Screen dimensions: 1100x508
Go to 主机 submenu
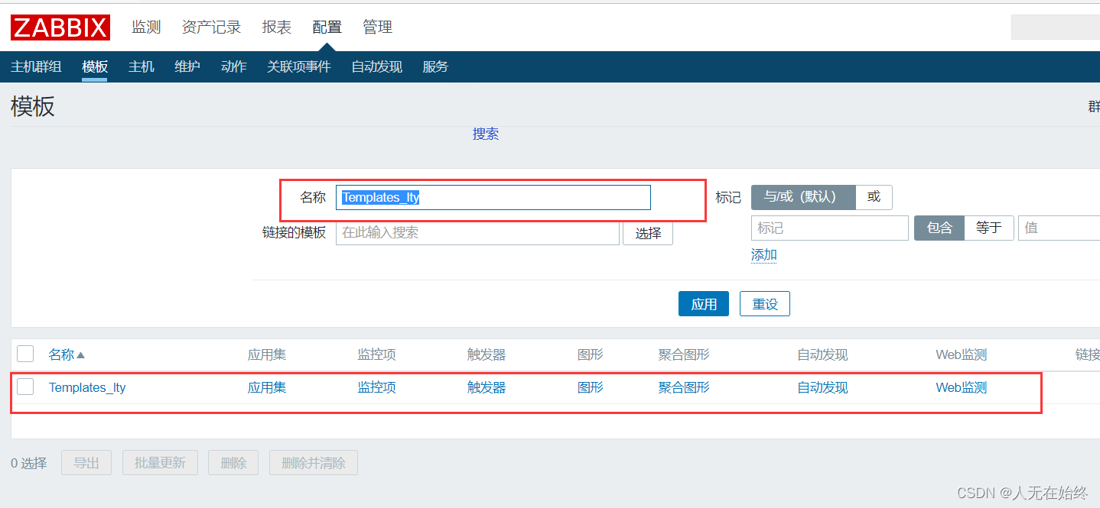(x=142, y=66)
